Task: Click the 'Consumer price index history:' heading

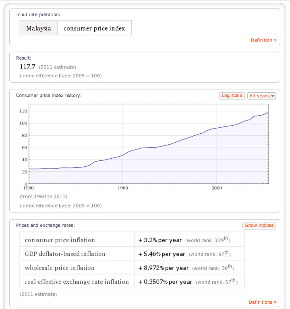Action: pos(49,95)
